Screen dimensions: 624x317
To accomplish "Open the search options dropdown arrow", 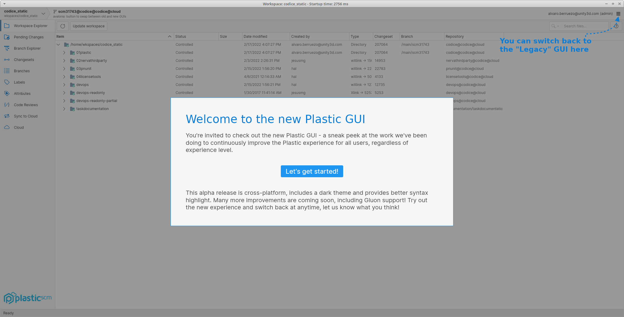I will pos(558,26).
